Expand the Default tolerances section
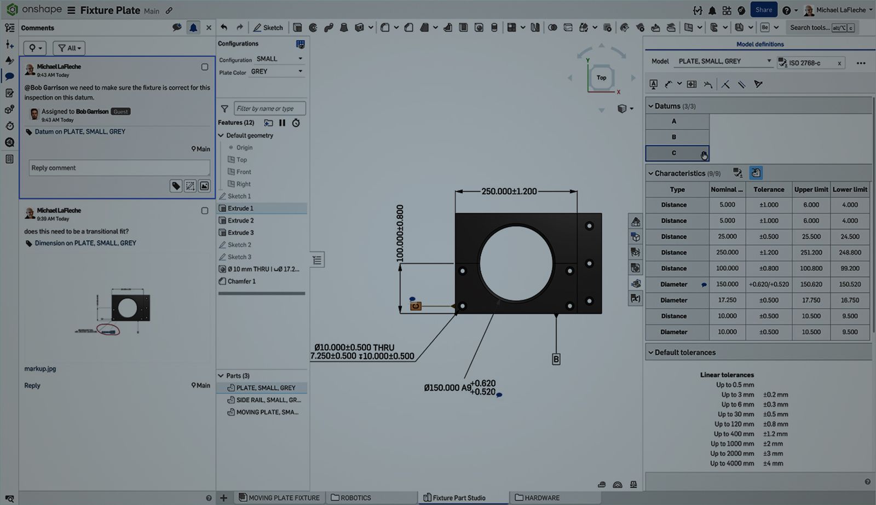The image size is (876, 505). (650, 352)
